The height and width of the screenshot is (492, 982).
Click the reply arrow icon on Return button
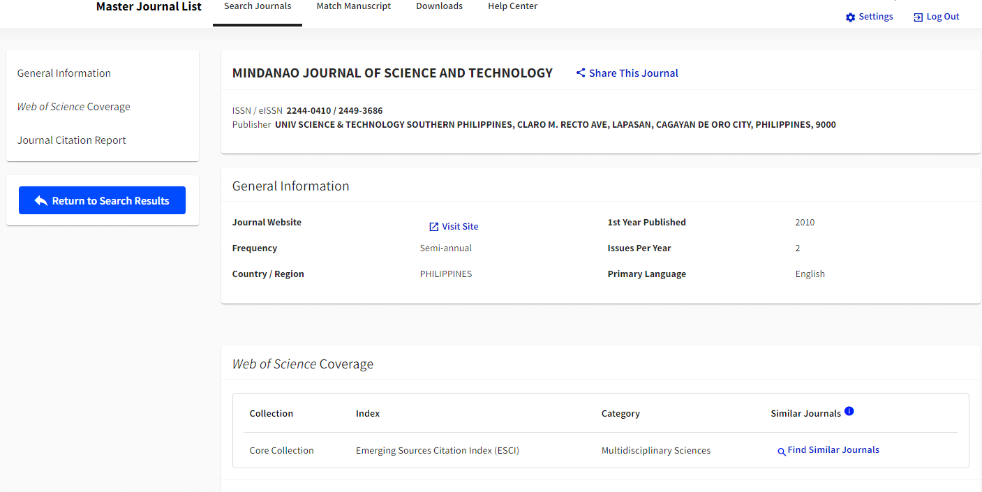coord(41,201)
